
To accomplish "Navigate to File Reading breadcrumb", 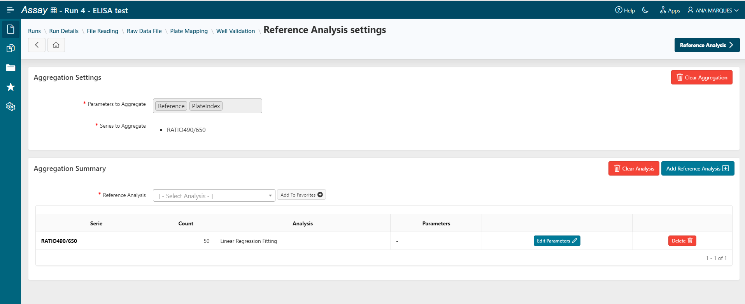I will pos(102,31).
